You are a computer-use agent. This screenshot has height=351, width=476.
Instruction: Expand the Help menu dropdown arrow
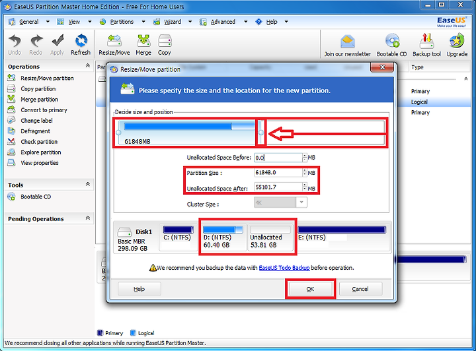click(x=286, y=22)
